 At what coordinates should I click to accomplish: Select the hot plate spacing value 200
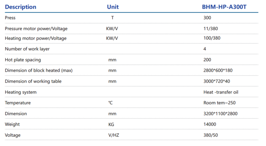pyautogui.click(x=207, y=60)
